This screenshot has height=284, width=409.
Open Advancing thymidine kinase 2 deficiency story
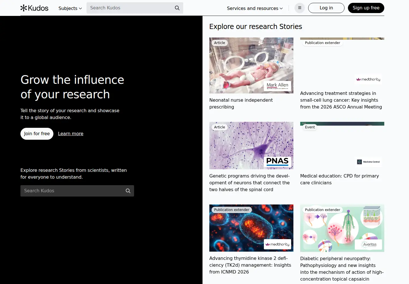coord(250,265)
